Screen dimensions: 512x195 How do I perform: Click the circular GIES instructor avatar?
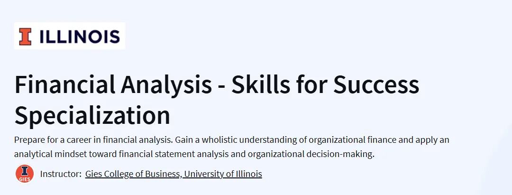pyautogui.click(x=25, y=174)
